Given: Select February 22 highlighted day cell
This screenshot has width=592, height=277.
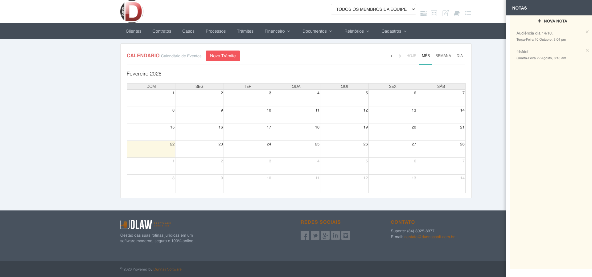Looking at the screenshot, I should [151, 149].
